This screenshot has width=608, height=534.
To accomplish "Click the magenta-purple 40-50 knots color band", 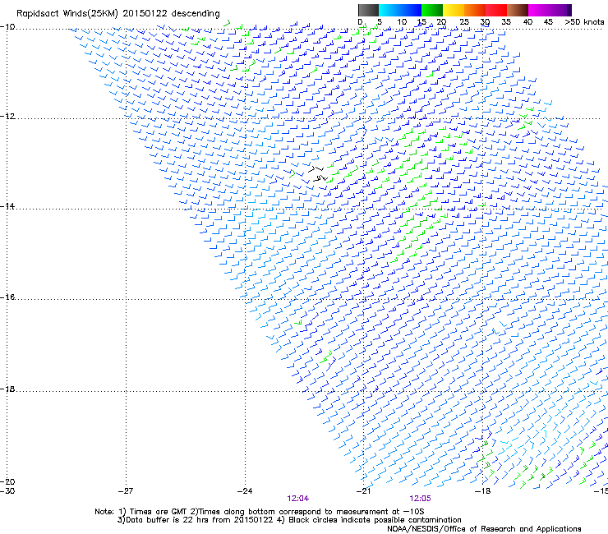I will point(550,10).
